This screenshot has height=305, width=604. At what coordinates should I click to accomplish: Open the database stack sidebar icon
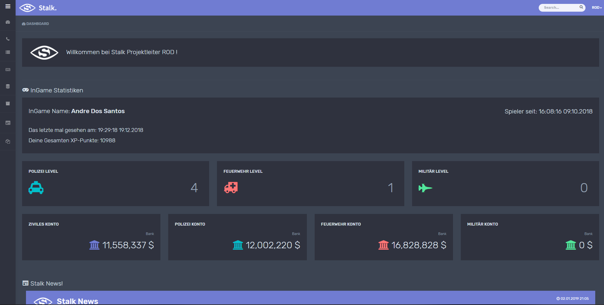click(x=8, y=87)
